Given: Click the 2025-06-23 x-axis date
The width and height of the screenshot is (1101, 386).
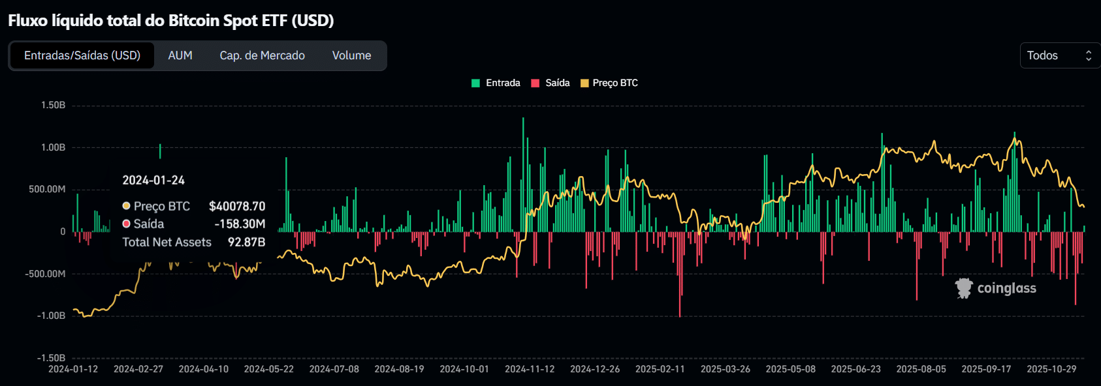Looking at the screenshot, I should pyautogui.click(x=856, y=369).
